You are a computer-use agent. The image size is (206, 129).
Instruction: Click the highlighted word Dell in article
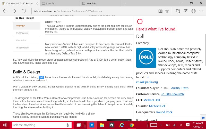[x=41, y=77]
